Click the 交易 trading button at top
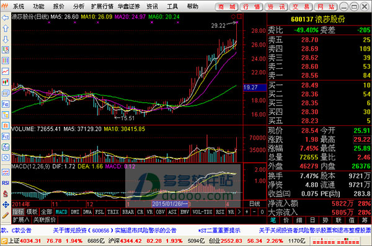This screenshot has width=372, height=246. point(301,7)
